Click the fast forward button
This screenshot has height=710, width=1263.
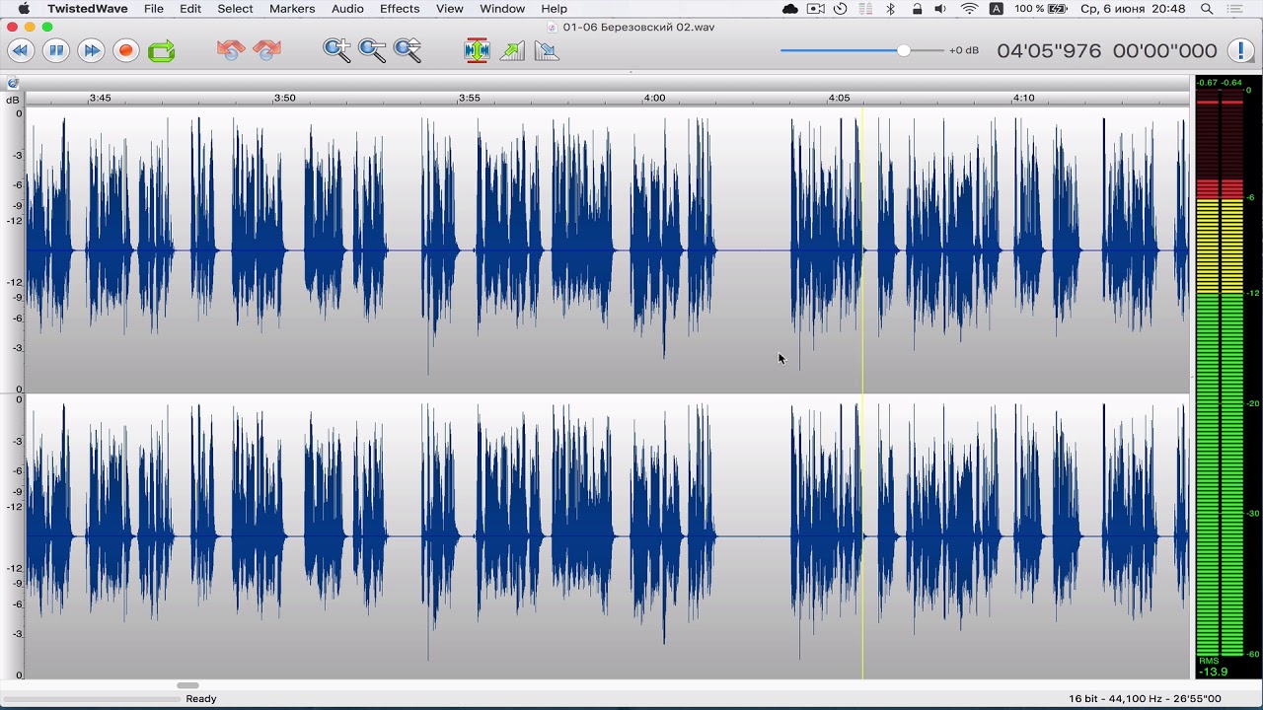coord(91,50)
